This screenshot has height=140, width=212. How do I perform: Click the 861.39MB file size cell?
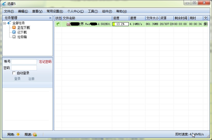click(x=152, y=24)
